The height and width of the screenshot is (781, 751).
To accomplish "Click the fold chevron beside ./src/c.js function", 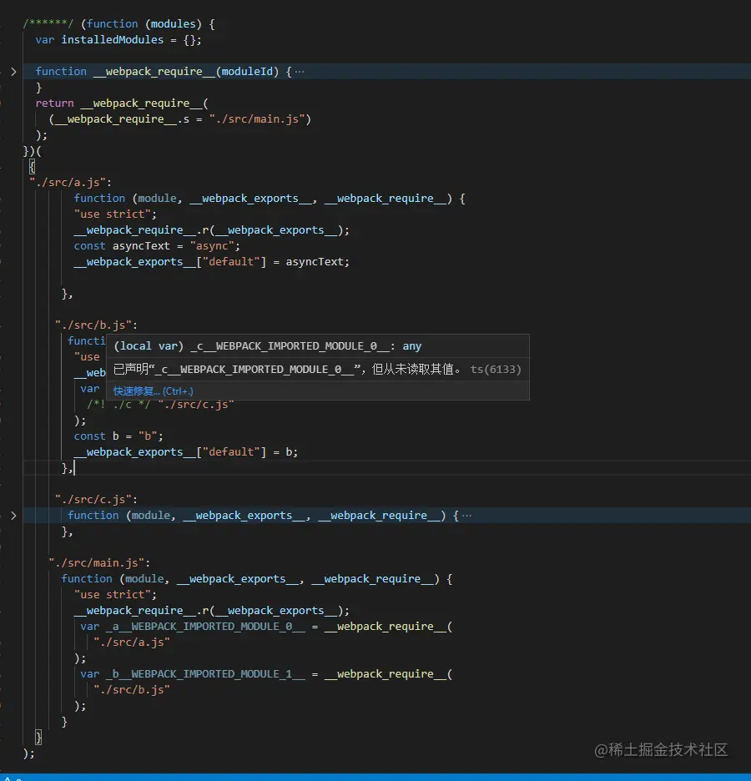I will (13, 515).
